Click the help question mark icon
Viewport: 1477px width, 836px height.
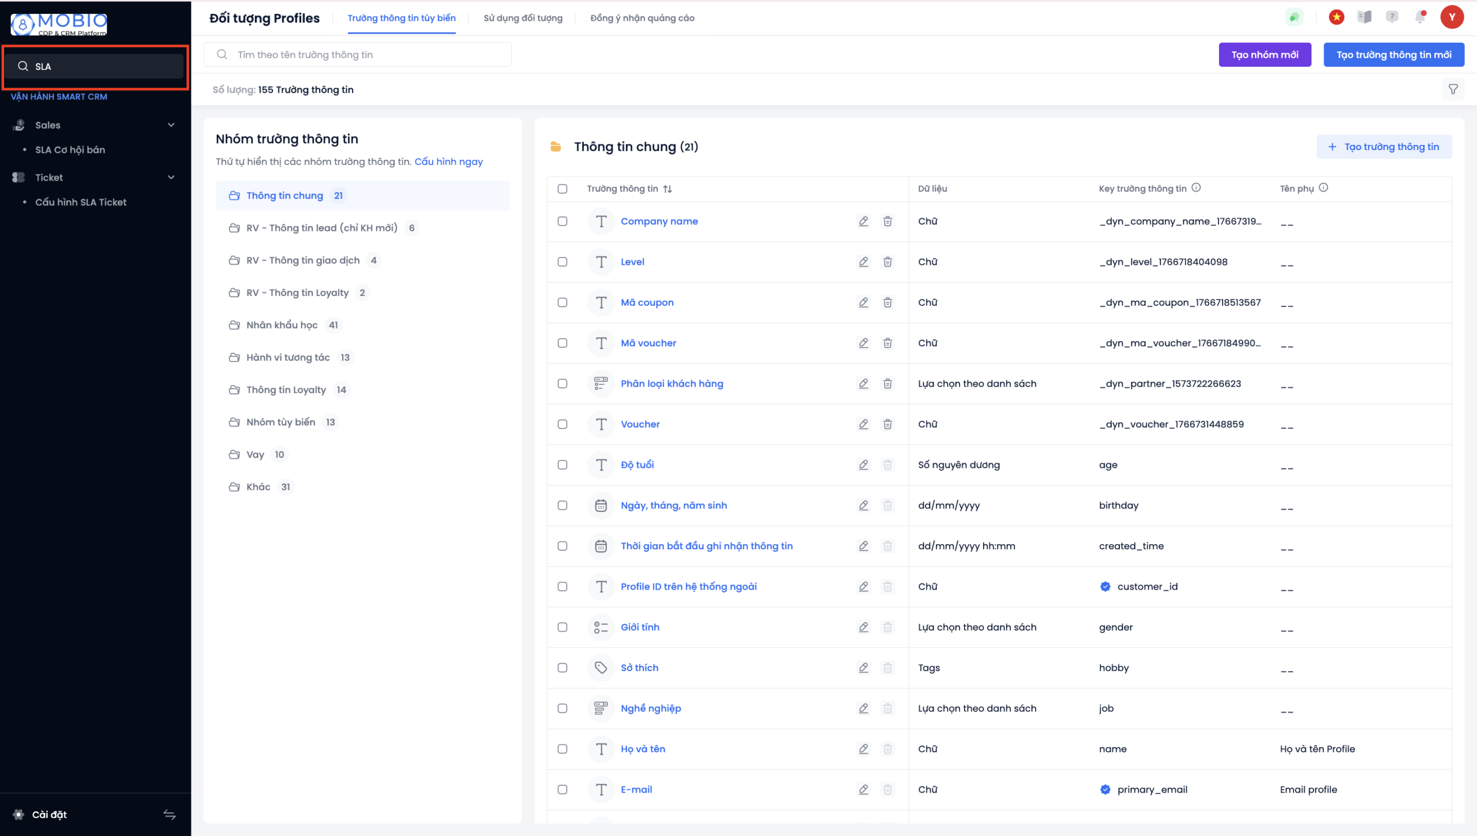1392,17
